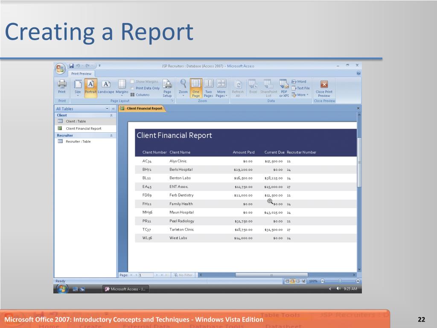Export to Text File
The height and width of the screenshot is (328, 437).
[300, 88]
